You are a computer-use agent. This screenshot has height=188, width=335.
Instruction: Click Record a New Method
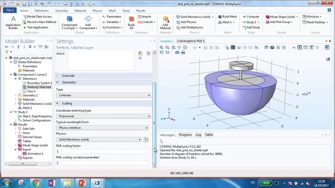[39, 22]
